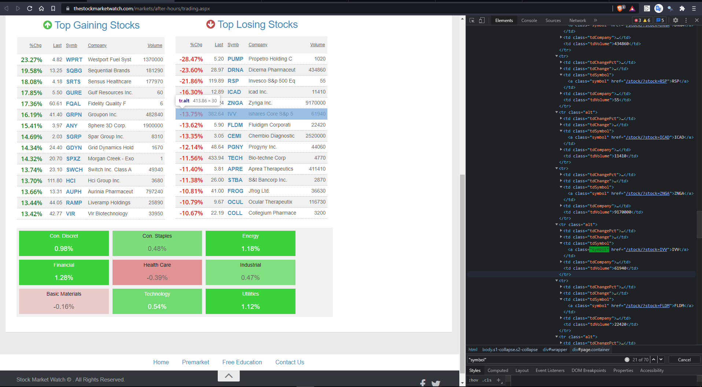Open the 5 issues message badge

click(x=660, y=21)
